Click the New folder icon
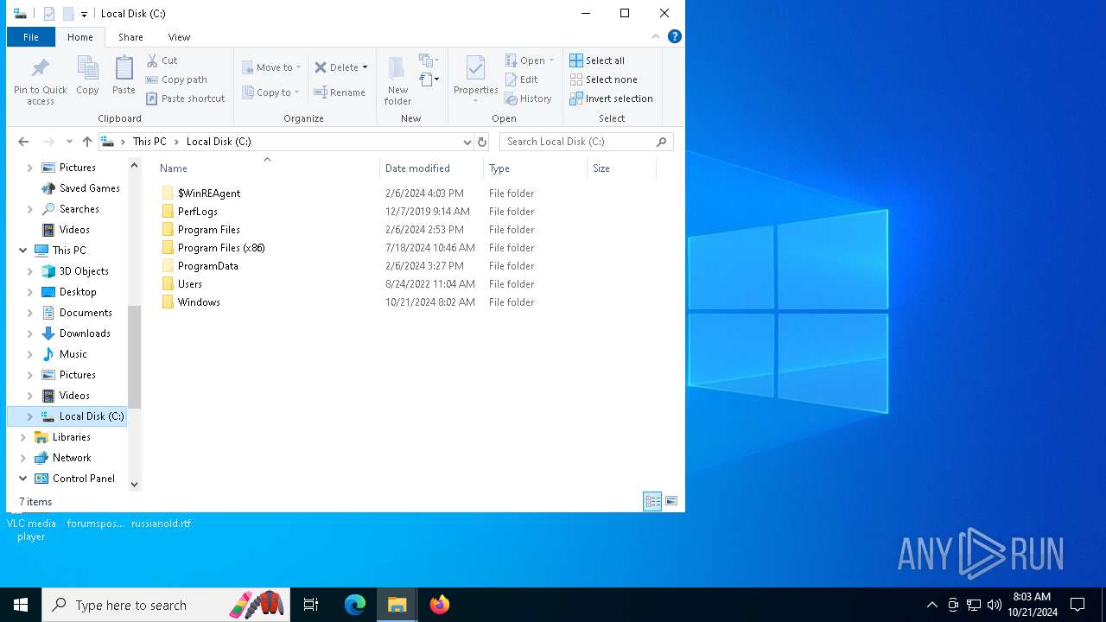Image resolution: width=1106 pixels, height=622 pixels. point(397,69)
